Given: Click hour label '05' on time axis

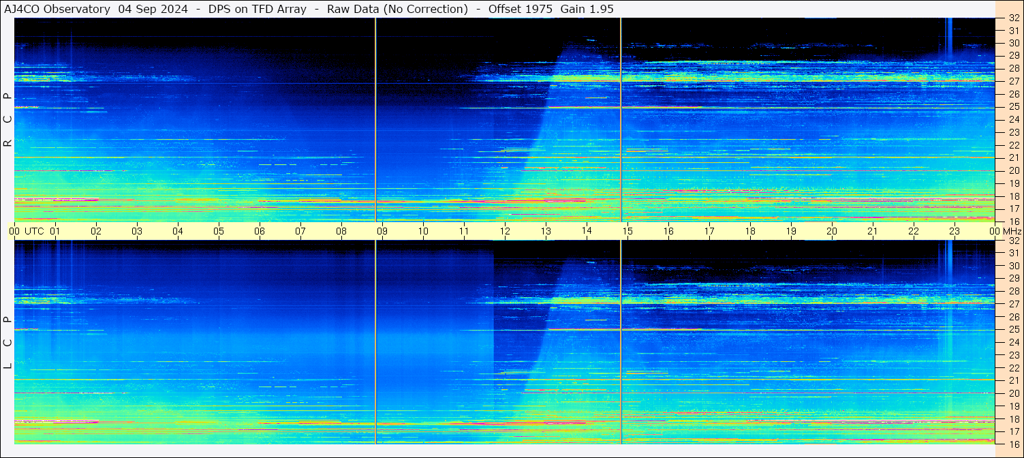Looking at the screenshot, I should [x=219, y=231].
